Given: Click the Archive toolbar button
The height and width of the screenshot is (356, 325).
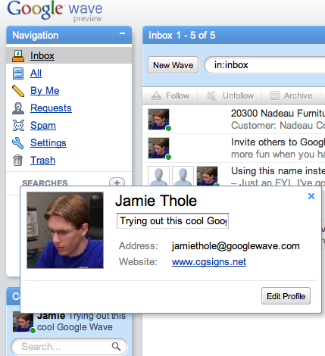Looking at the screenshot, I should pos(292,95).
